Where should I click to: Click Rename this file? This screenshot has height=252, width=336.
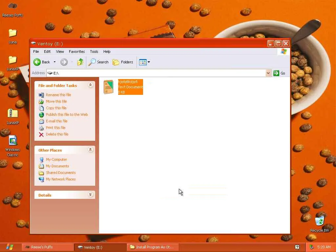pyautogui.click(x=58, y=95)
